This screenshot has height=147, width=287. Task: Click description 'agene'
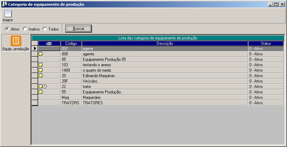pyautogui.click(x=88, y=49)
